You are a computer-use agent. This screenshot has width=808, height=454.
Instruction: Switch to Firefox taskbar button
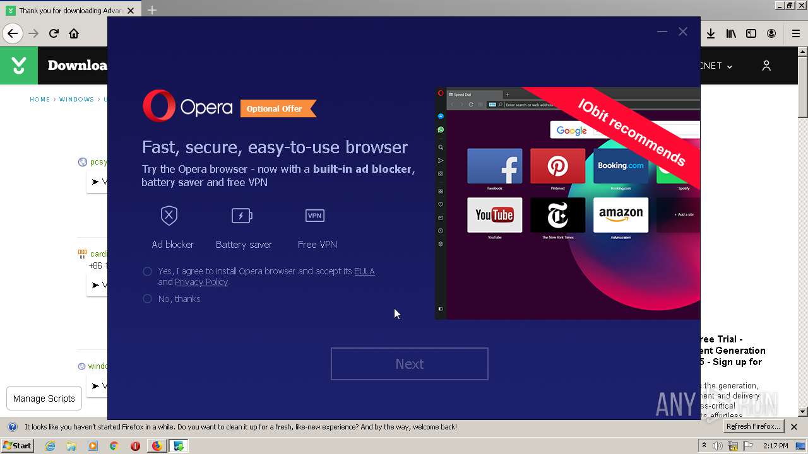coord(157,446)
